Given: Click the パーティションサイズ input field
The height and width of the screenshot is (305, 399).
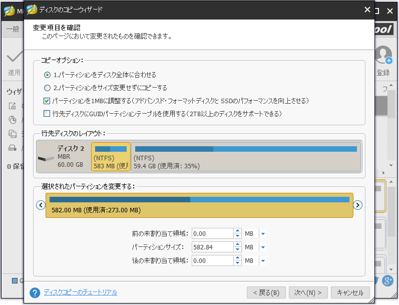Looking at the screenshot, I should point(212,247).
